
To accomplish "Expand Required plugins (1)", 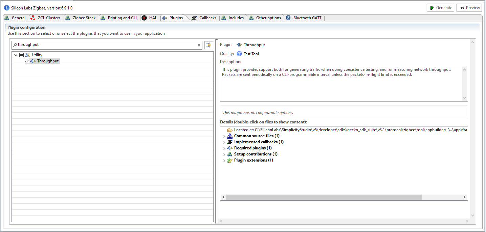I will point(224,148).
